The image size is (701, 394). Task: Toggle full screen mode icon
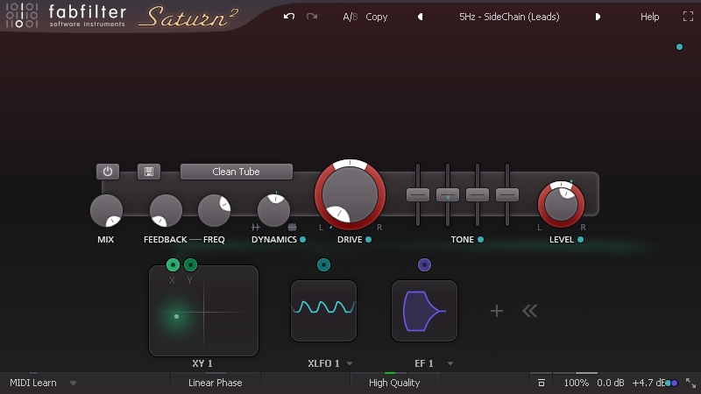pos(688,17)
